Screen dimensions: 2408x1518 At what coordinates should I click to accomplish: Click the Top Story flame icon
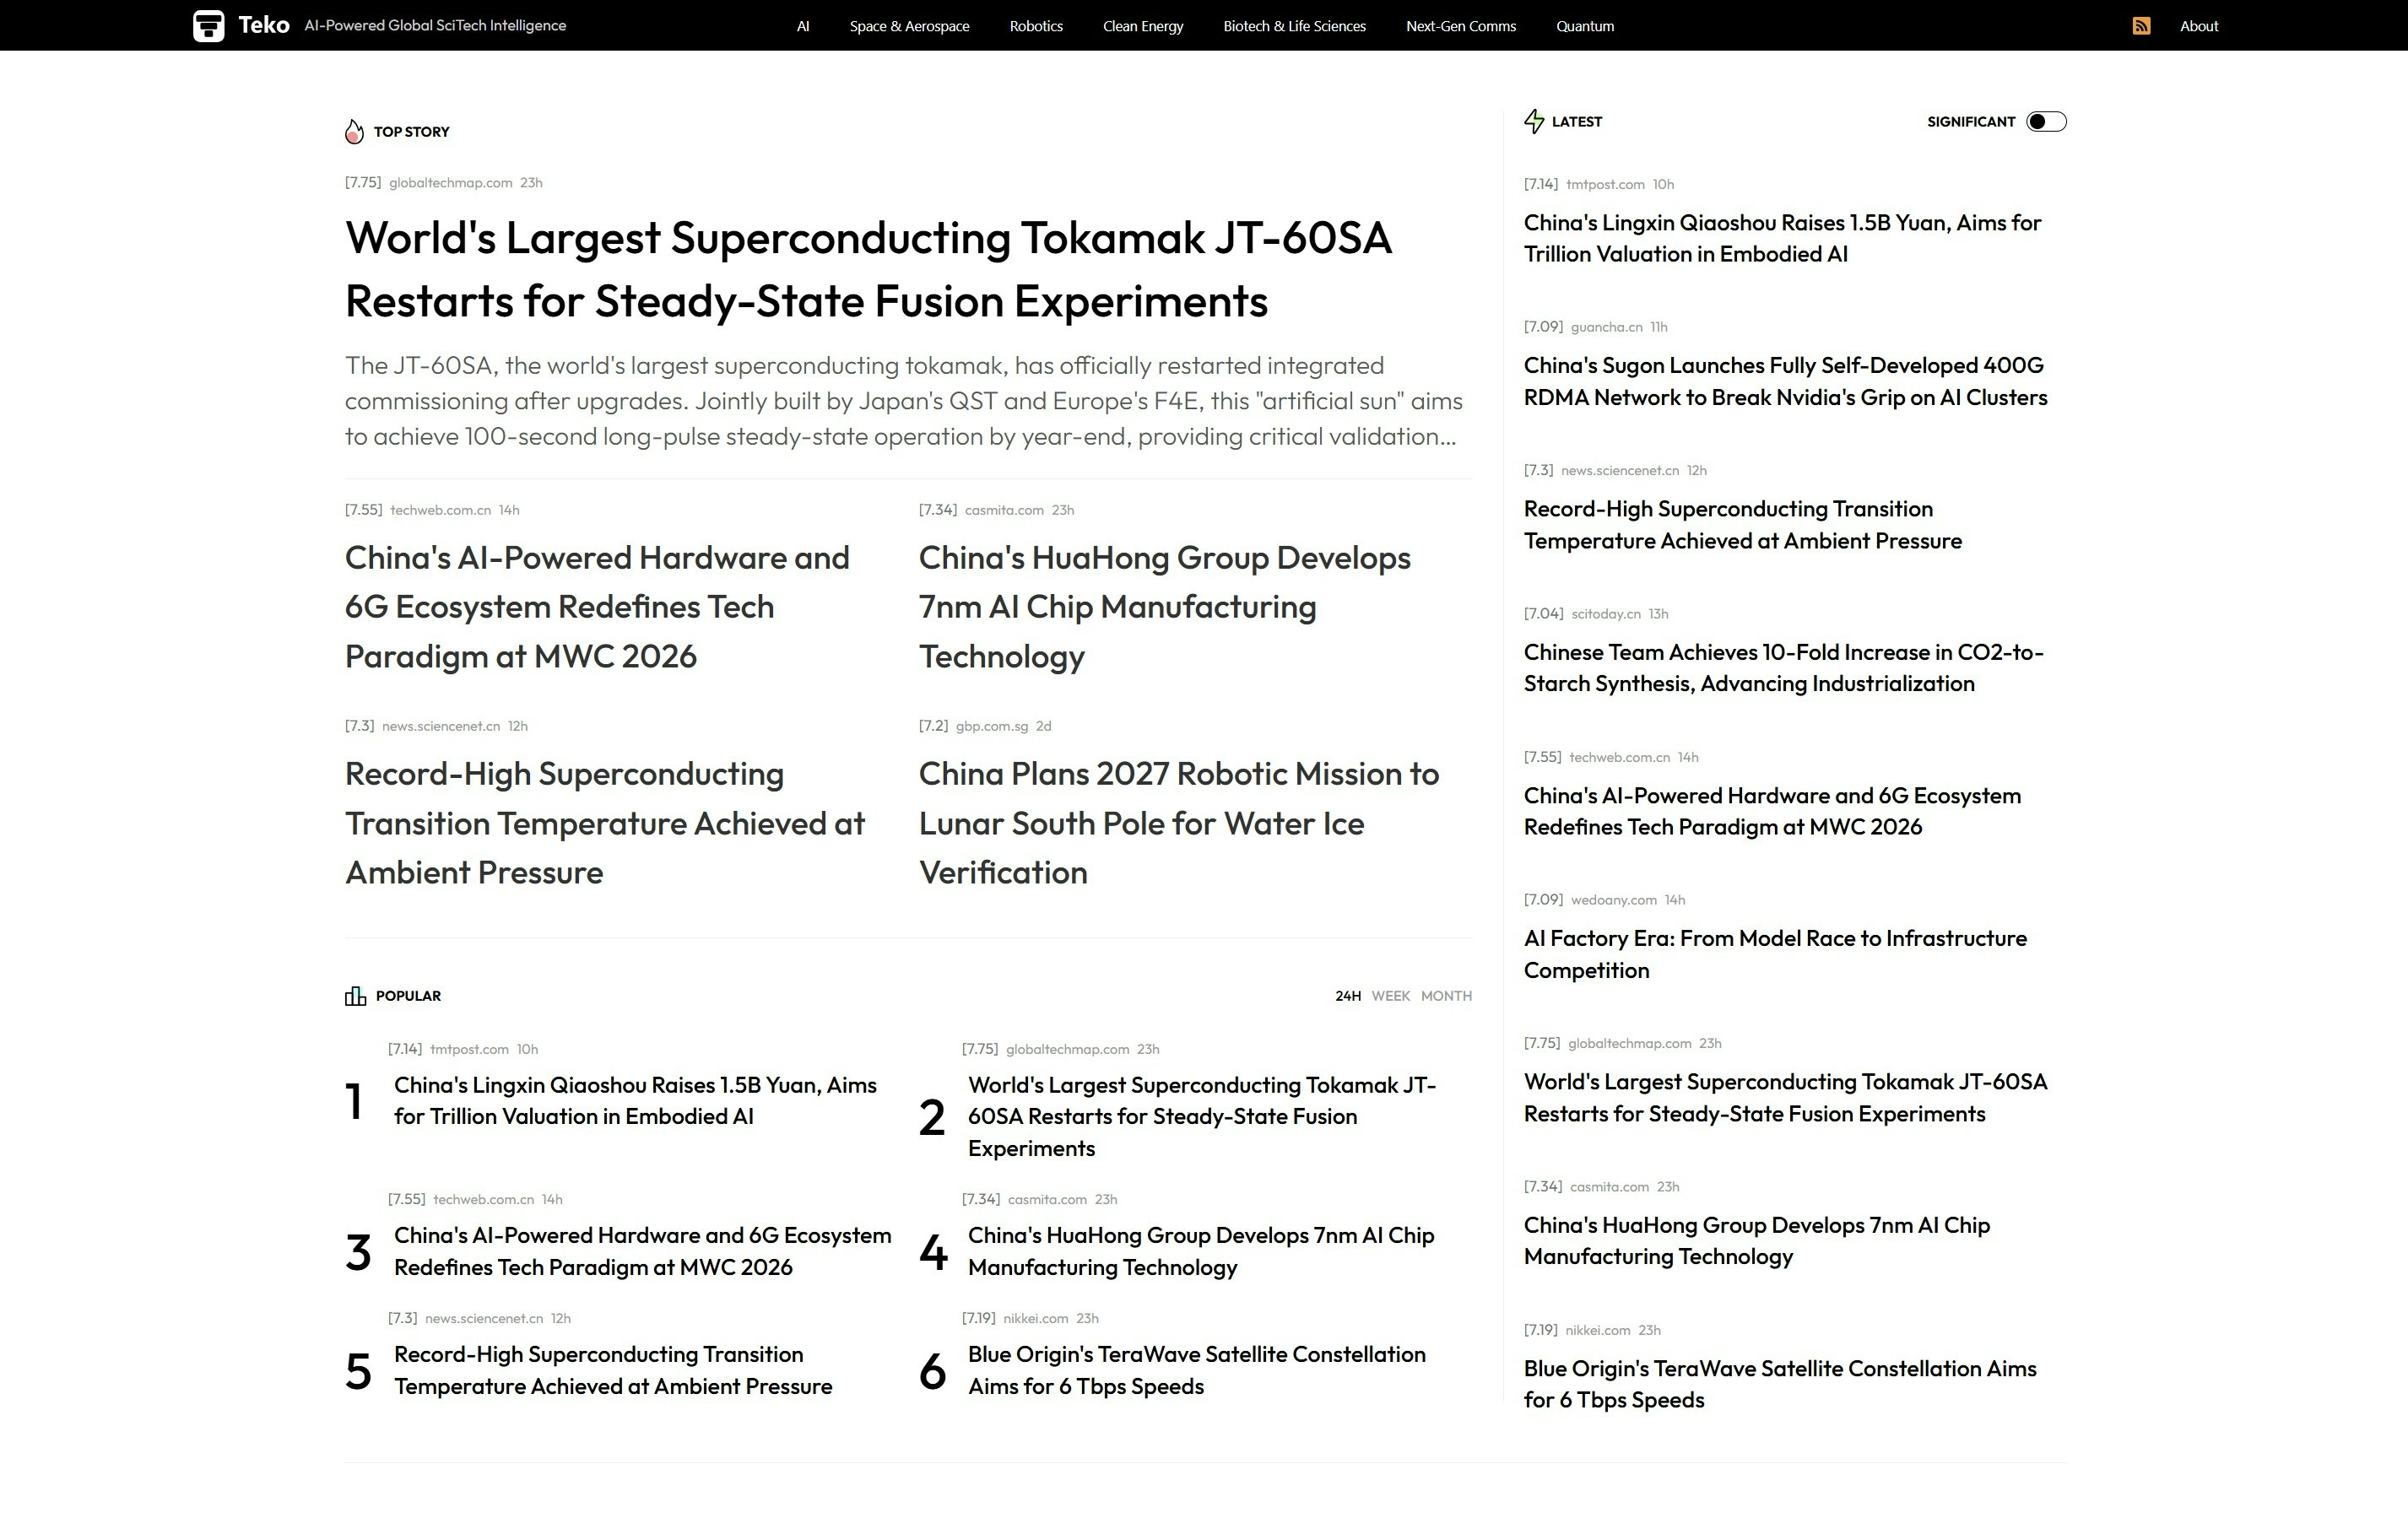tap(354, 132)
